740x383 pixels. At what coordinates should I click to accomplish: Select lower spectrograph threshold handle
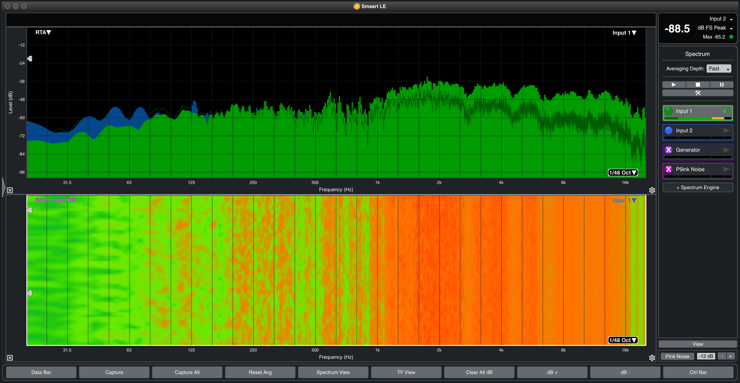coord(30,293)
